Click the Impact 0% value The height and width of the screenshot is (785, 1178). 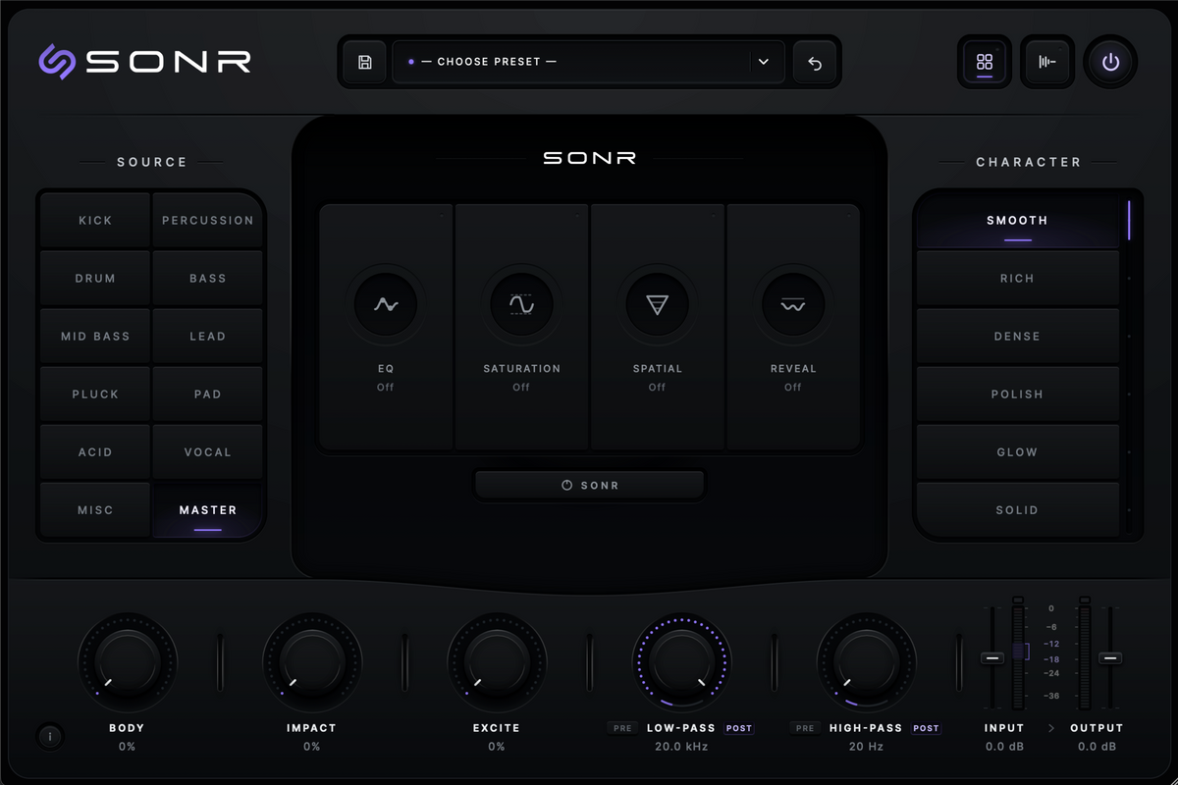(311, 747)
